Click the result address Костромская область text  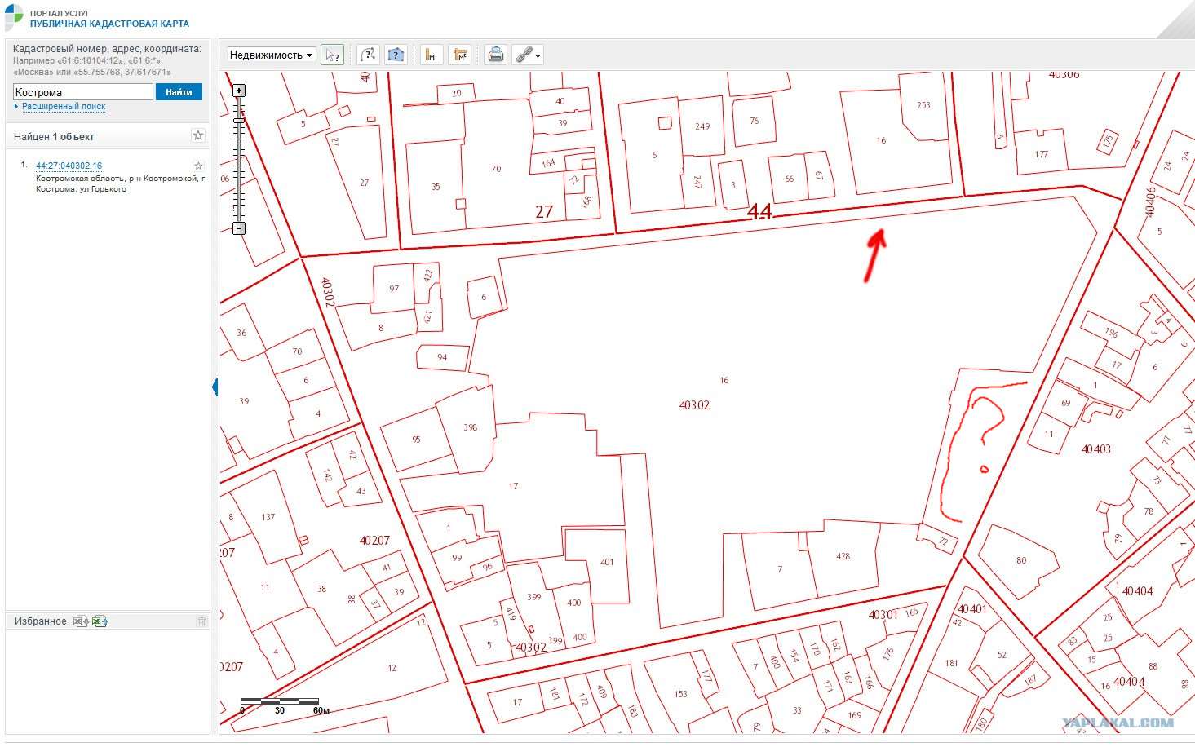pos(120,183)
